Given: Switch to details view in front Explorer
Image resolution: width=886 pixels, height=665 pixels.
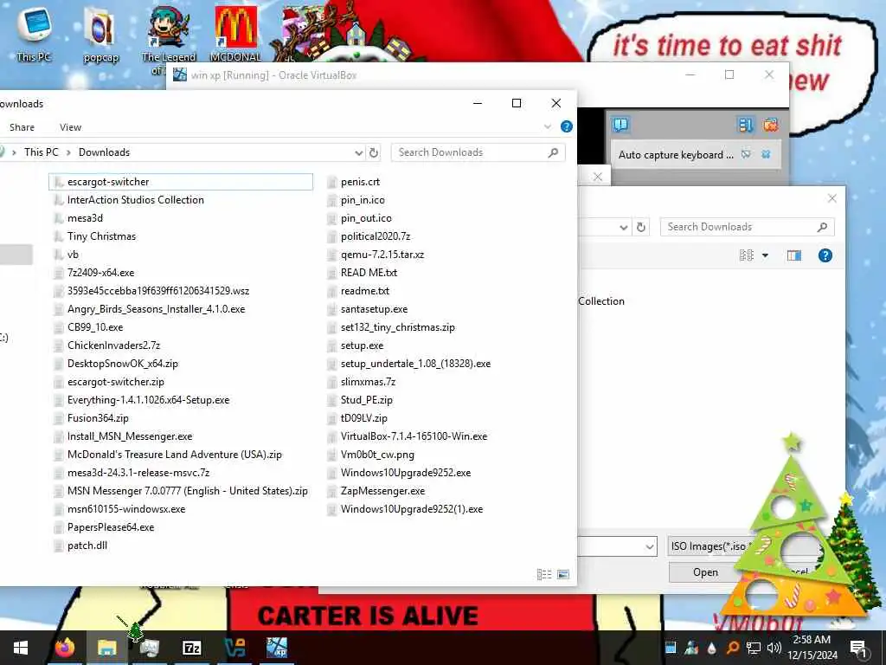Looking at the screenshot, I should (543, 575).
